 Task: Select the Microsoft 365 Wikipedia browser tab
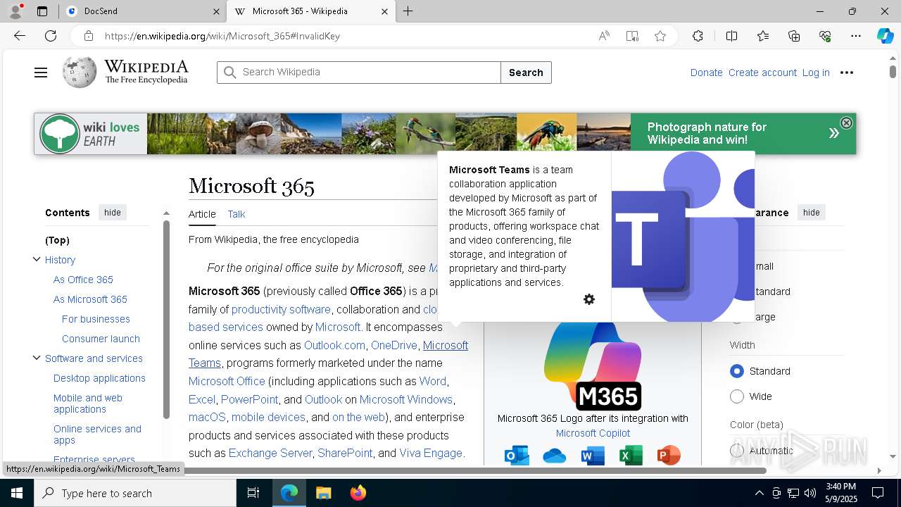[x=310, y=11]
